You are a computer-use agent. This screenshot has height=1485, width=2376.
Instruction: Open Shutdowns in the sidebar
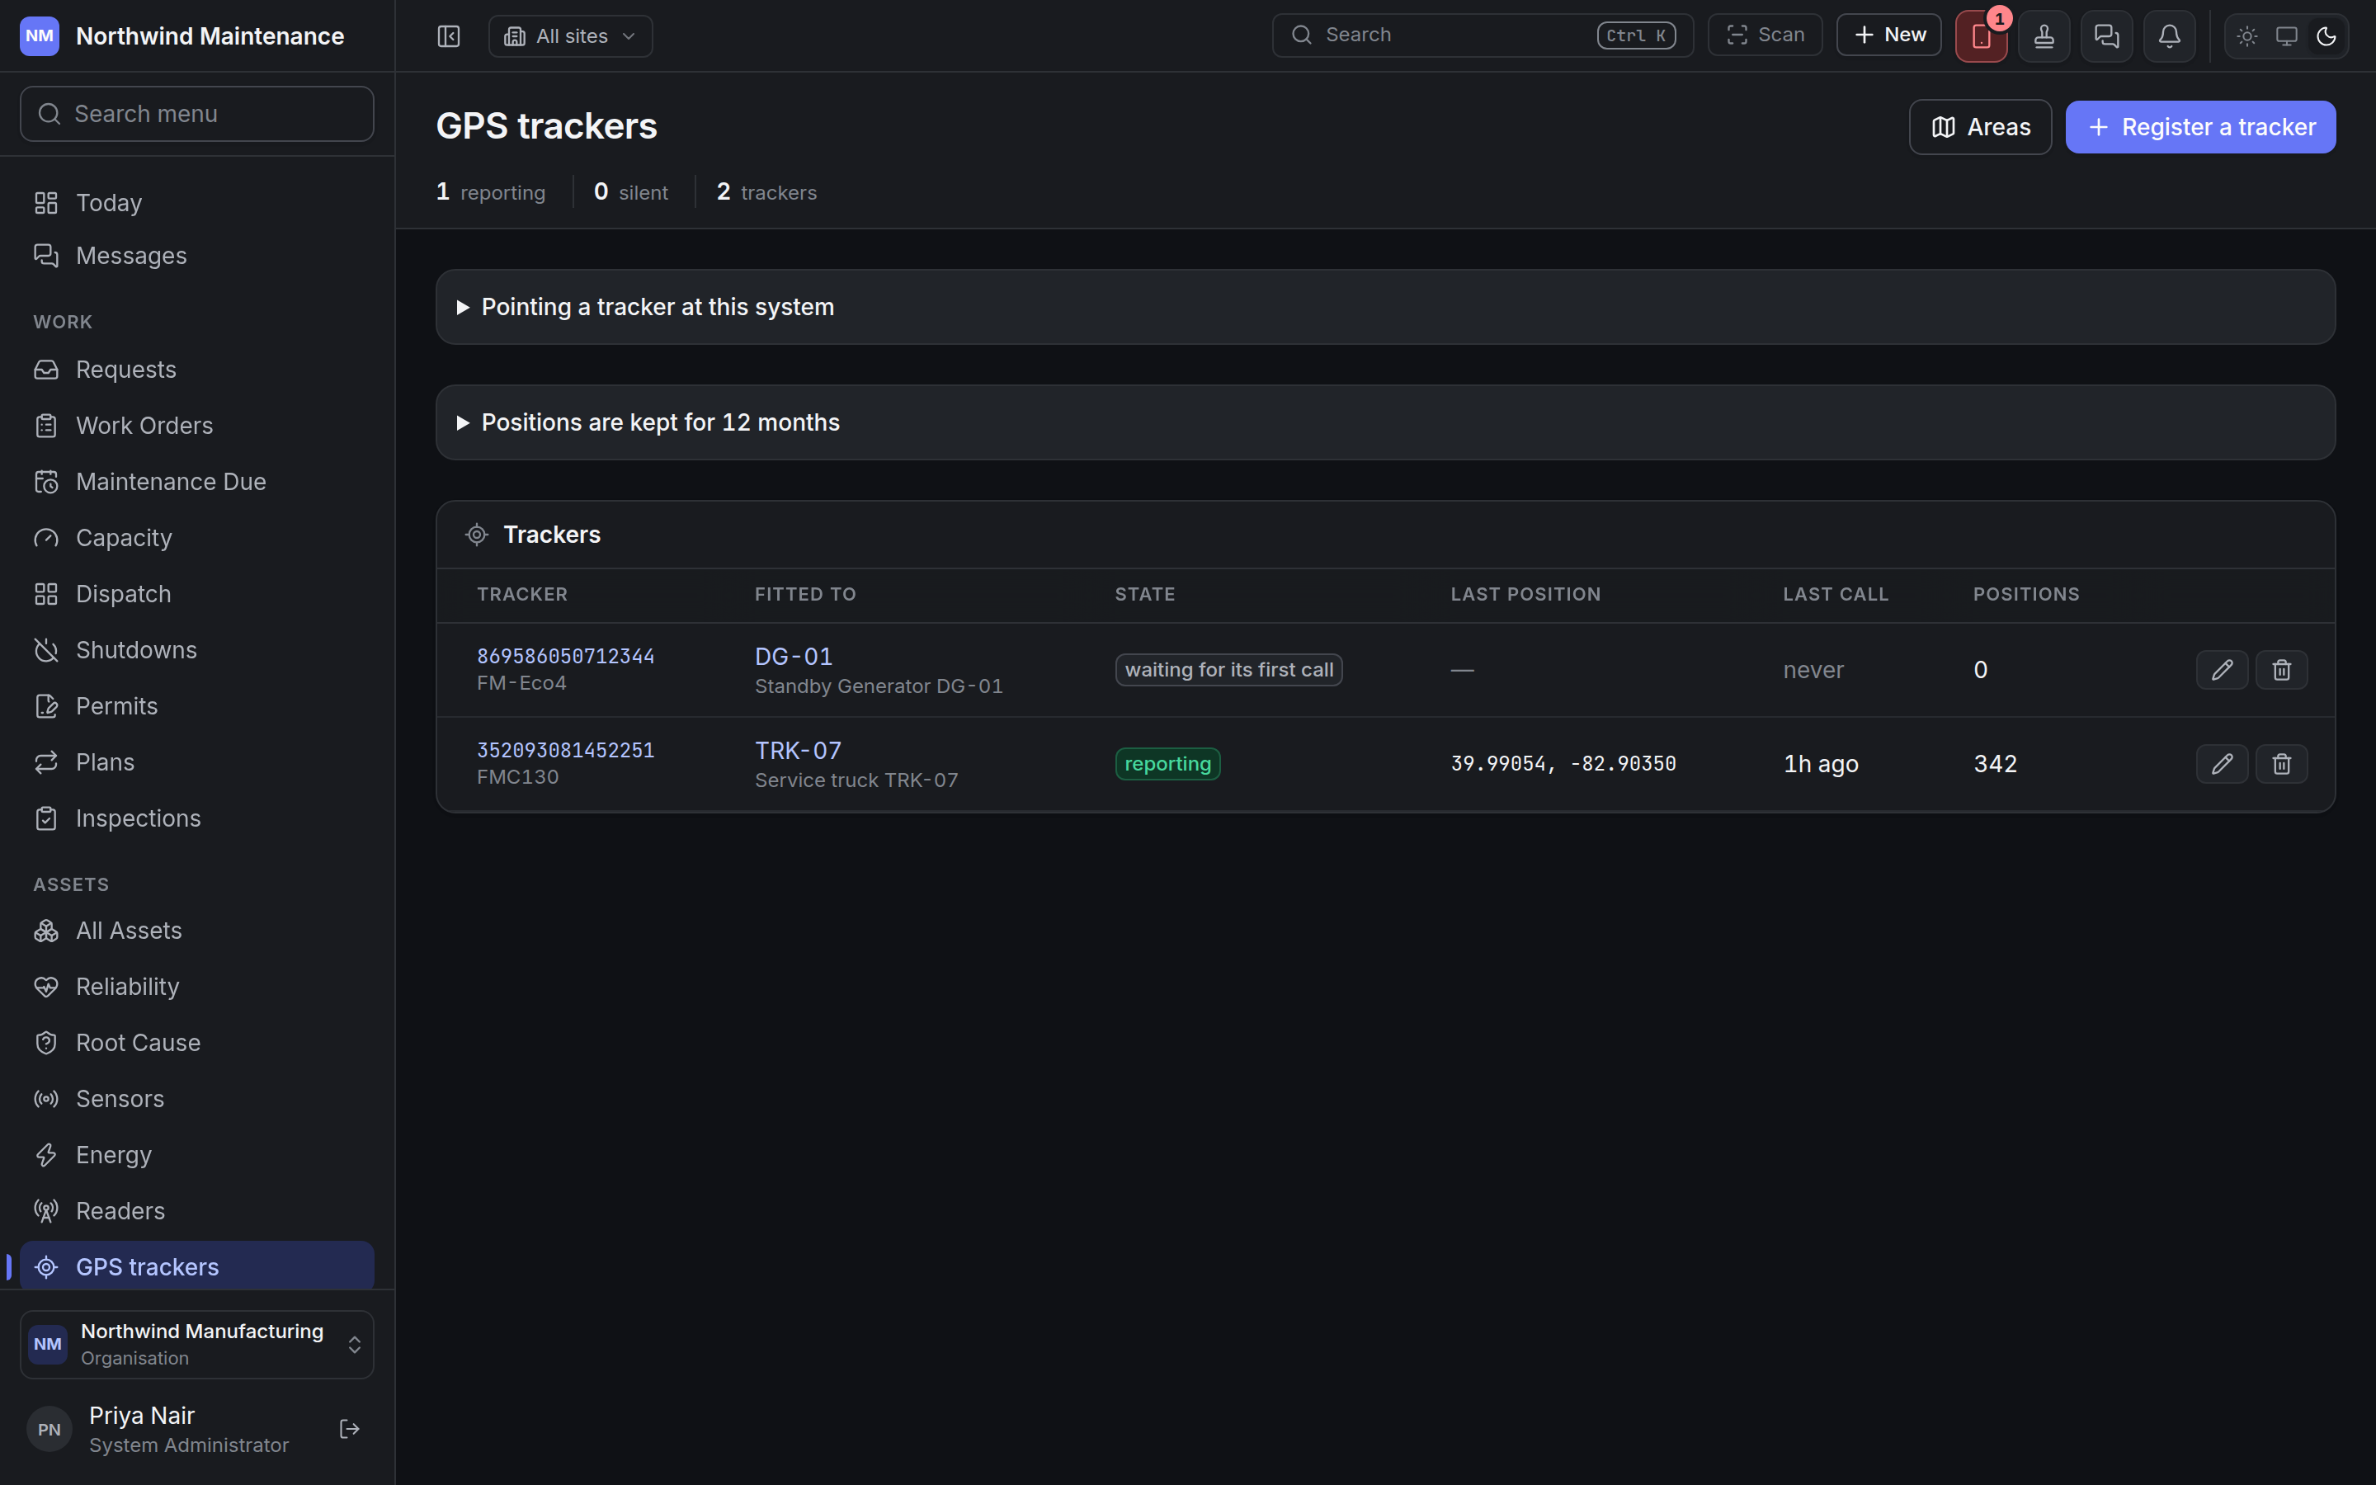click(197, 650)
